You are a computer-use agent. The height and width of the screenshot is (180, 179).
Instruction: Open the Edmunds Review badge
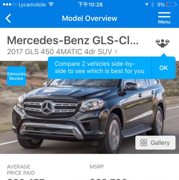click(17, 76)
